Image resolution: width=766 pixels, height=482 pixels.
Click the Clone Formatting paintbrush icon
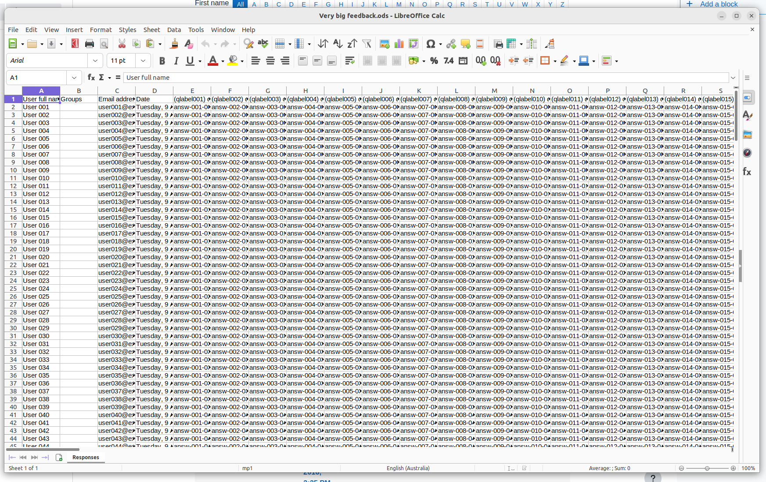pos(174,44)
